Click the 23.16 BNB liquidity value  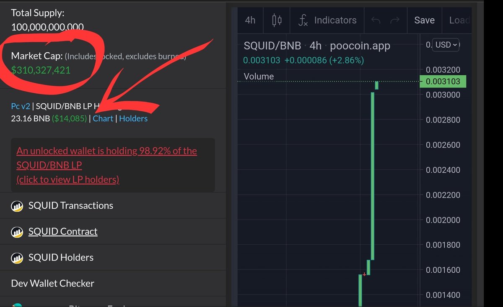click(x=31, y=118)
